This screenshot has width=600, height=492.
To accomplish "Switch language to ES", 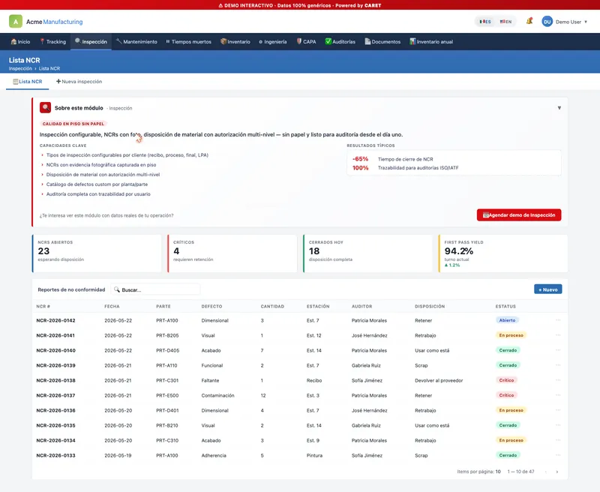I will 485,22.
